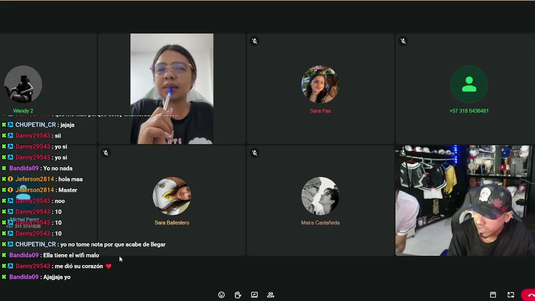The height and width of the screenshot is (301, 535).
Task: Click chat message Bandida09 : Yo no nada
Action: 37,168
